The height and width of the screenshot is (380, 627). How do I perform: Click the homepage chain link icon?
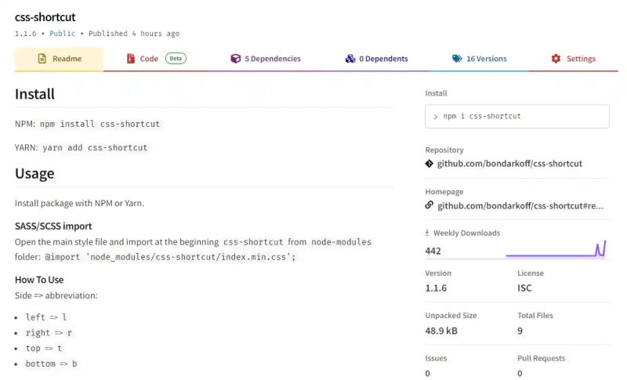tap(429, 205)
